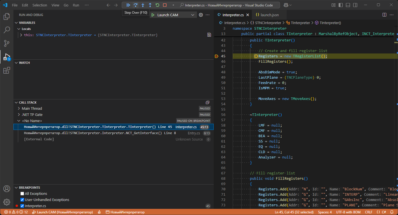Open the Accounts menu icon

click(x=7, y=189)
